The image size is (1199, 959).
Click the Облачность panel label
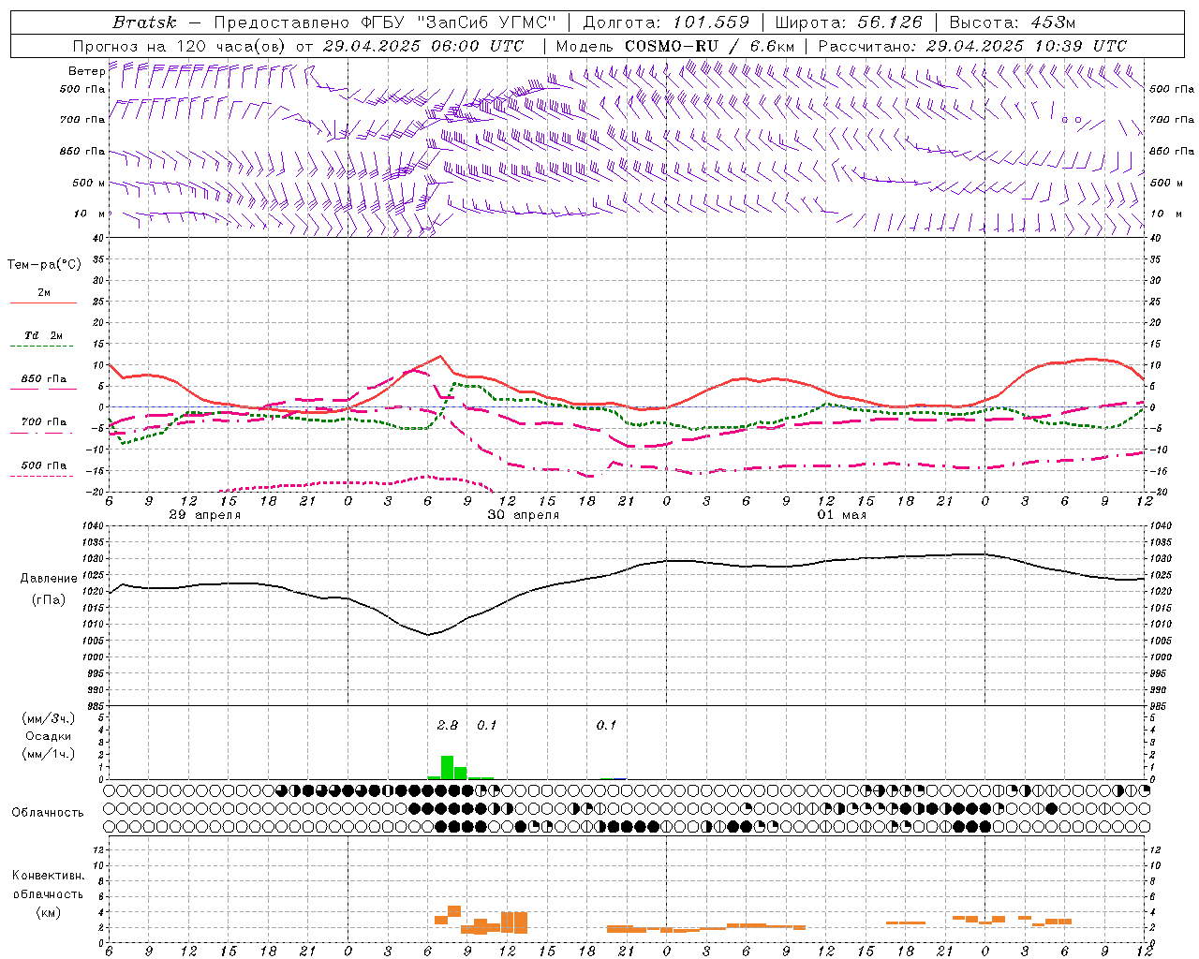pos(48,812)
